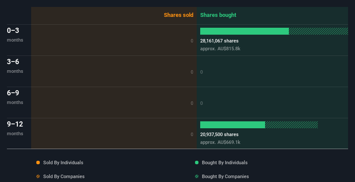
Task: Click the Shares bought column header
Action: pyautogui.click(x=218, y=15)
